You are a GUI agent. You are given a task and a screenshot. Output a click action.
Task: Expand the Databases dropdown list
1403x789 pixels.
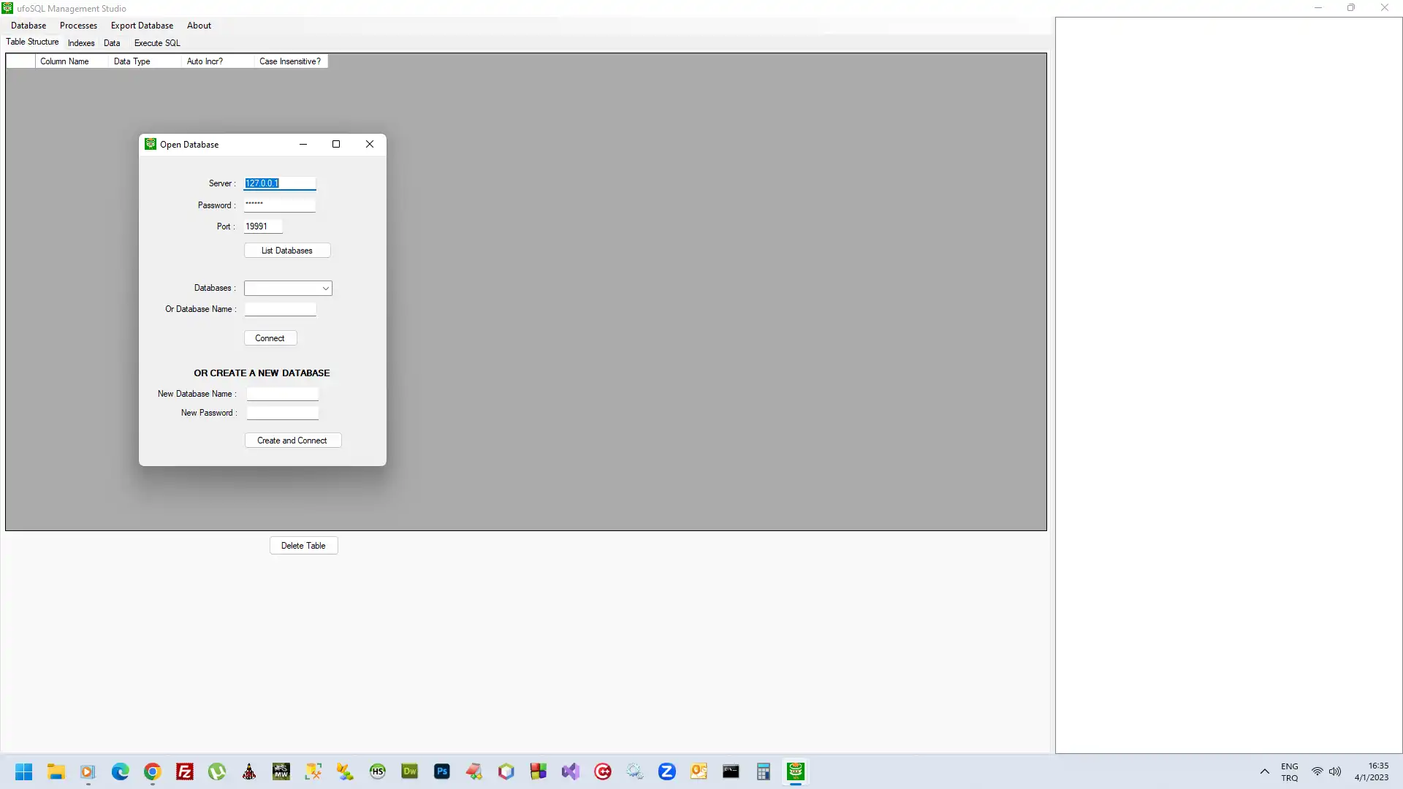point(324,287)
